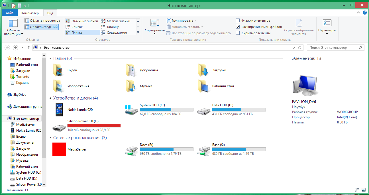Collapse the Папки (6) group
Viewport: 369px width, 195px height.
click(51, 58)
